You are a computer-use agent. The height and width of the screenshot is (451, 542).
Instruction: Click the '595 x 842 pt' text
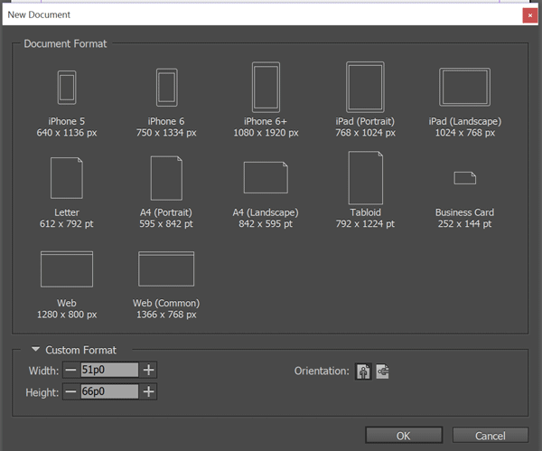(166, 224)
